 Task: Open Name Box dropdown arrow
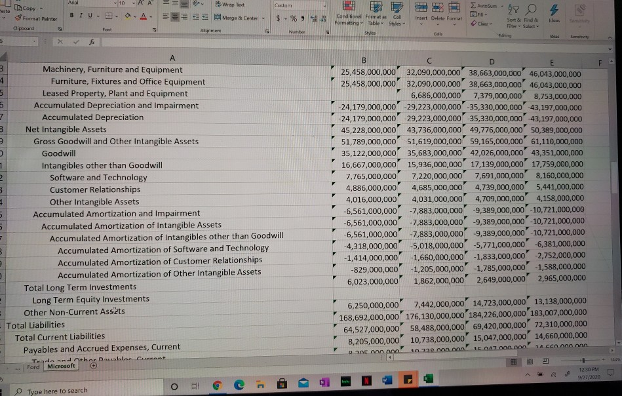click(x=35, y=41)
